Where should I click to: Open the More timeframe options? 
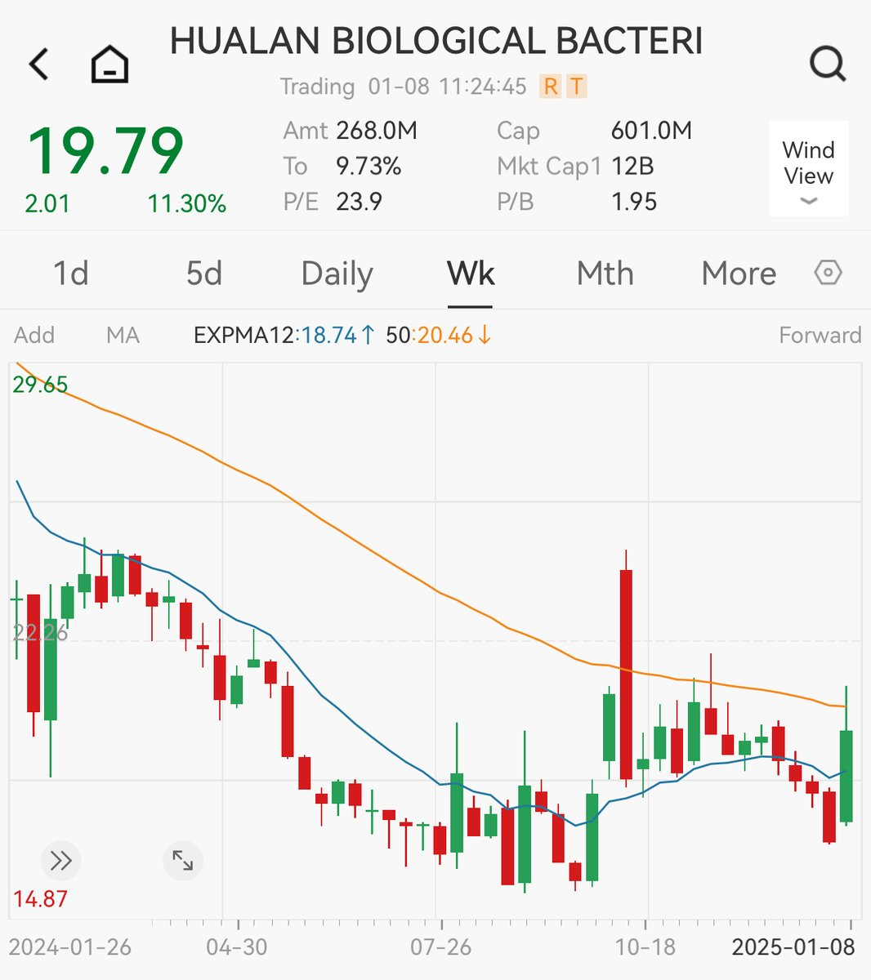pos(739,274)
